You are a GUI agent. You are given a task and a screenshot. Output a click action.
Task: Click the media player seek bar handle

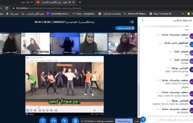pos(39,107)
